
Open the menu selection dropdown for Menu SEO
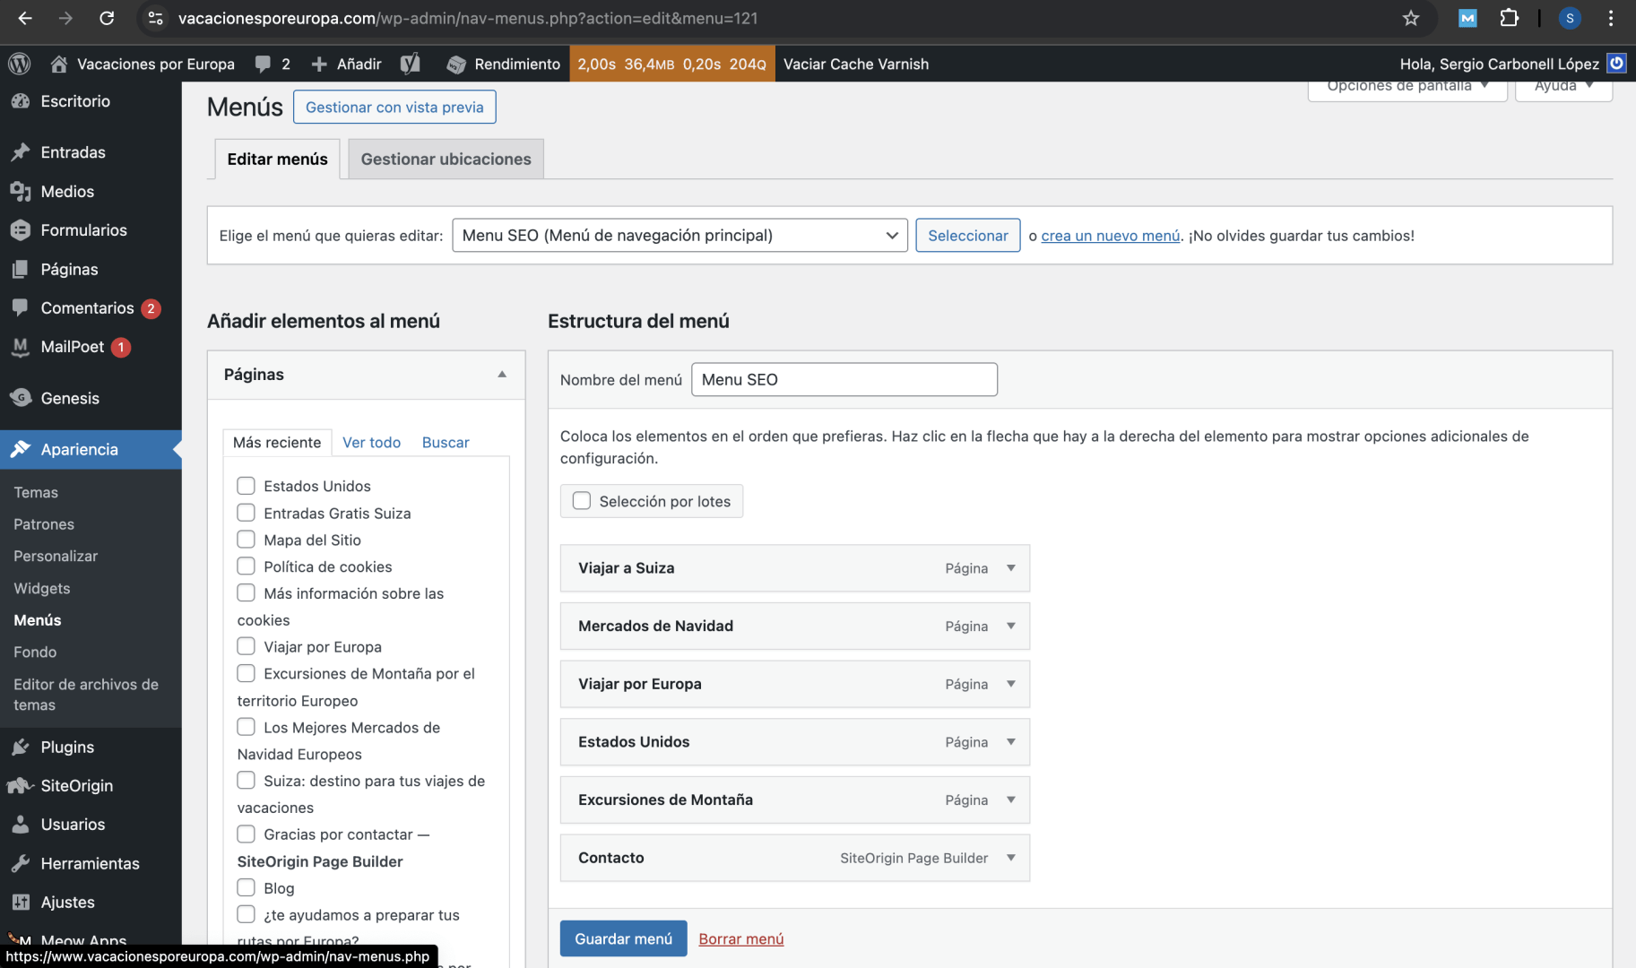(679, 235)
